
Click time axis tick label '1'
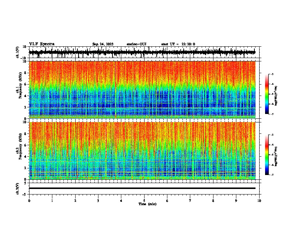pyautogui.click(x=52, y=201)
